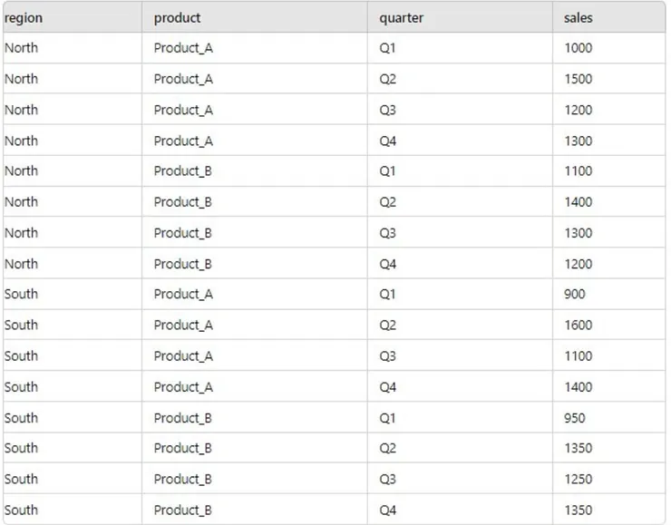The width and height of the screenshot is (671, 525).
Task: Select Product_B in the last row
Action: click(x=183, y=510)
